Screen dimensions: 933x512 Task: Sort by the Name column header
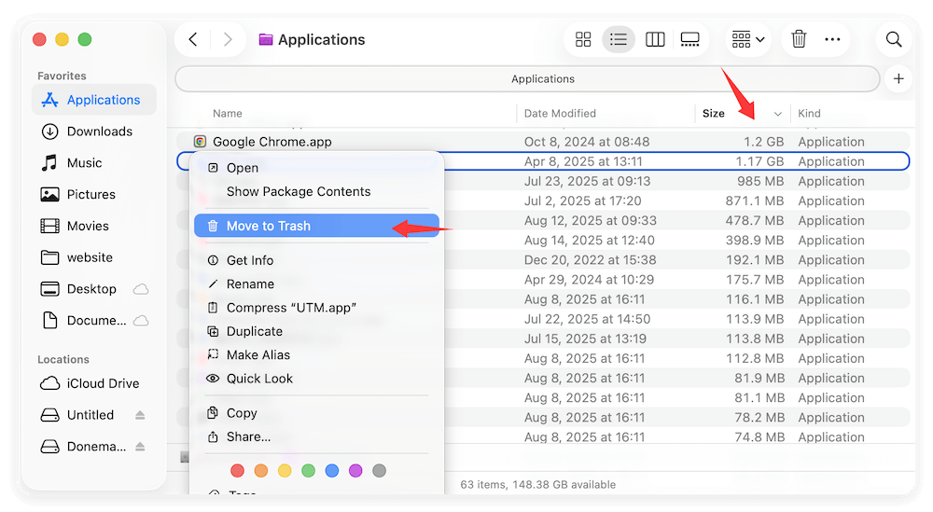coord(228,113)
